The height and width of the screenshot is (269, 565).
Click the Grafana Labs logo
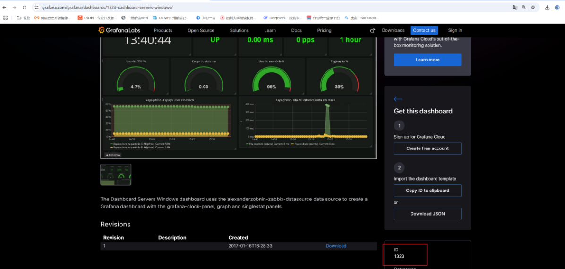coord(119,30)
